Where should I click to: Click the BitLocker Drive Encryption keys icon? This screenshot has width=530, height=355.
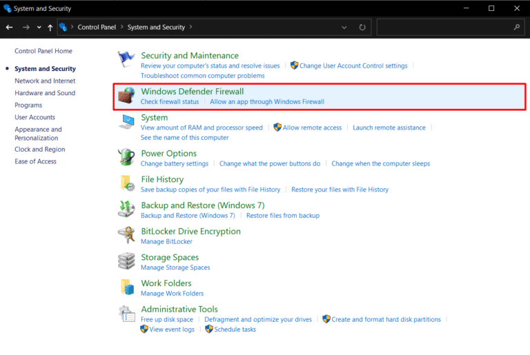126,236
